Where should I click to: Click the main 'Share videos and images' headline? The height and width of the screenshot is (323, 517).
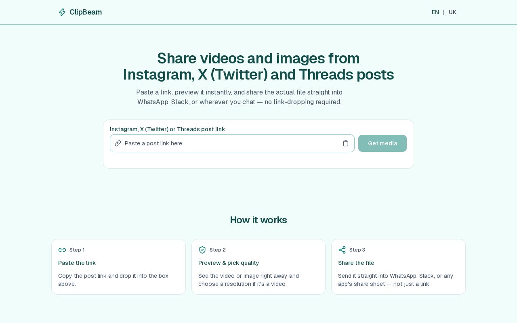click(x=258, y=67)
